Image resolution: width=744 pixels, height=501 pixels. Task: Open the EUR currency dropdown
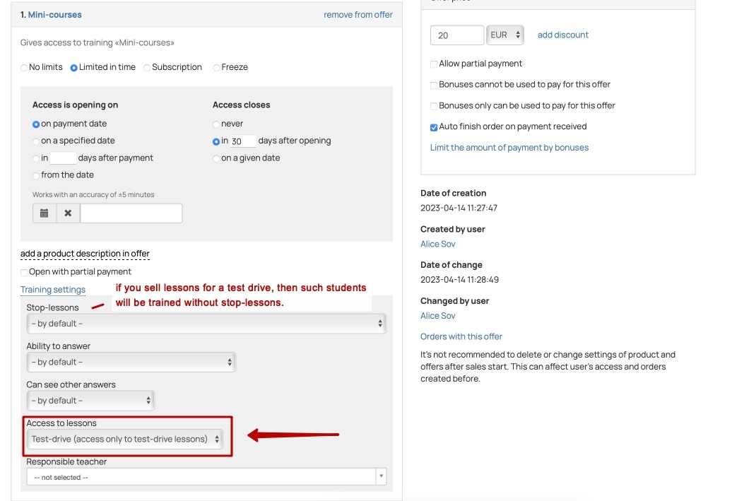pyautogui.click(x=505, y=35)
